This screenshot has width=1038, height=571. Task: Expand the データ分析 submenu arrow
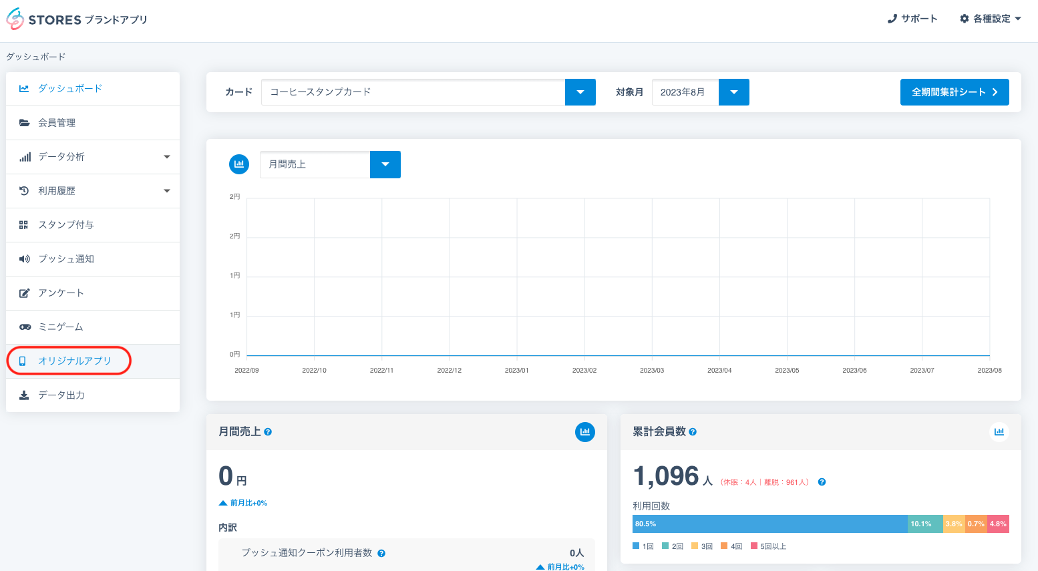click(167, 157)
